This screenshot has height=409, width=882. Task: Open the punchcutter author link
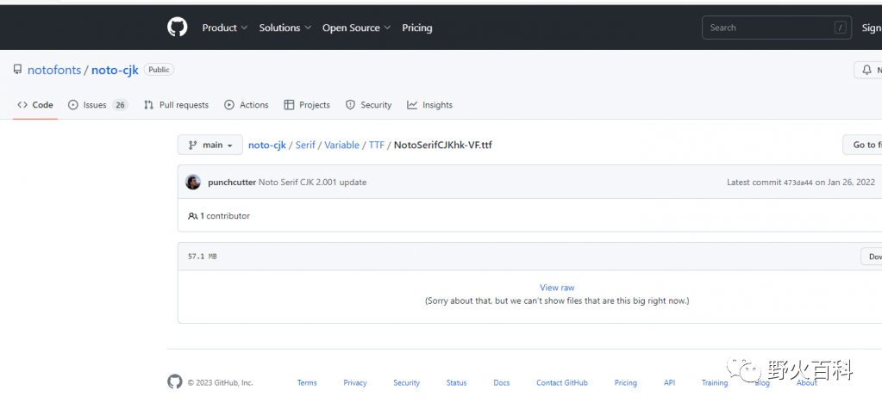tap(232, 182)
